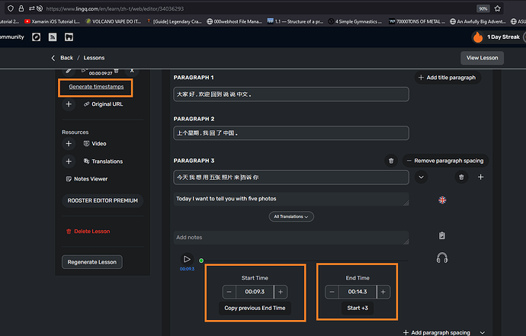Click the orange streak flame icon

tap(478, 37)
